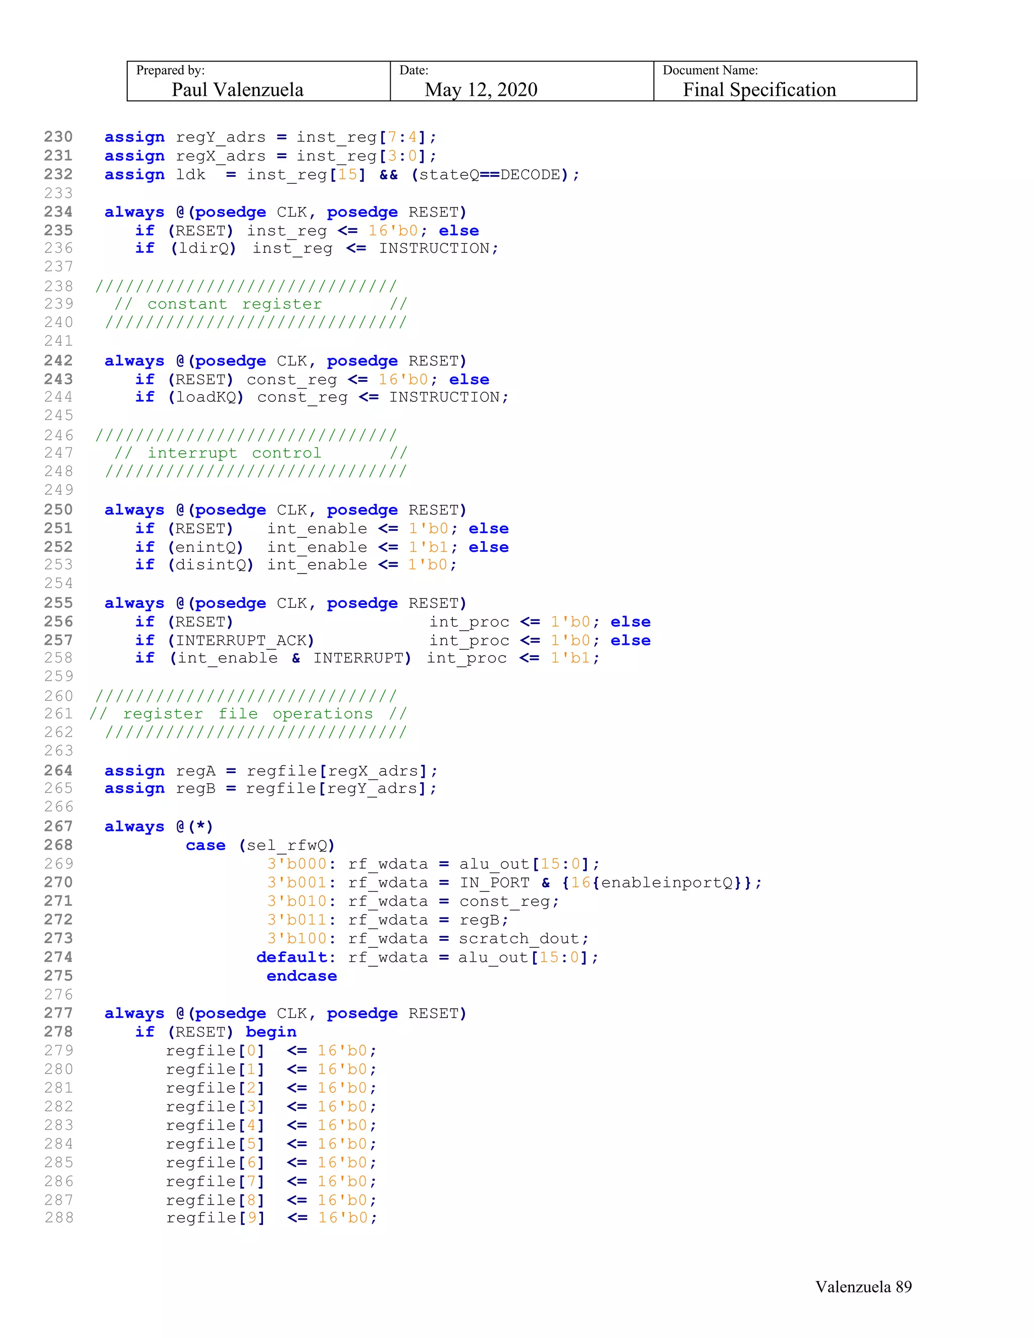Click the 'if (disintQ) int_enable' line
The width and height of the screenshot is (1034, 1338).
pos(296,564)
